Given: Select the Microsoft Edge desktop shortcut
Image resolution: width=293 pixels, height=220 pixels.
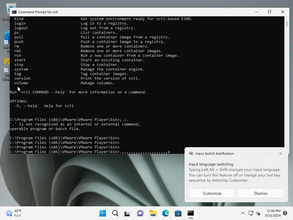Looking at the screenshot, I should point(7,42).
